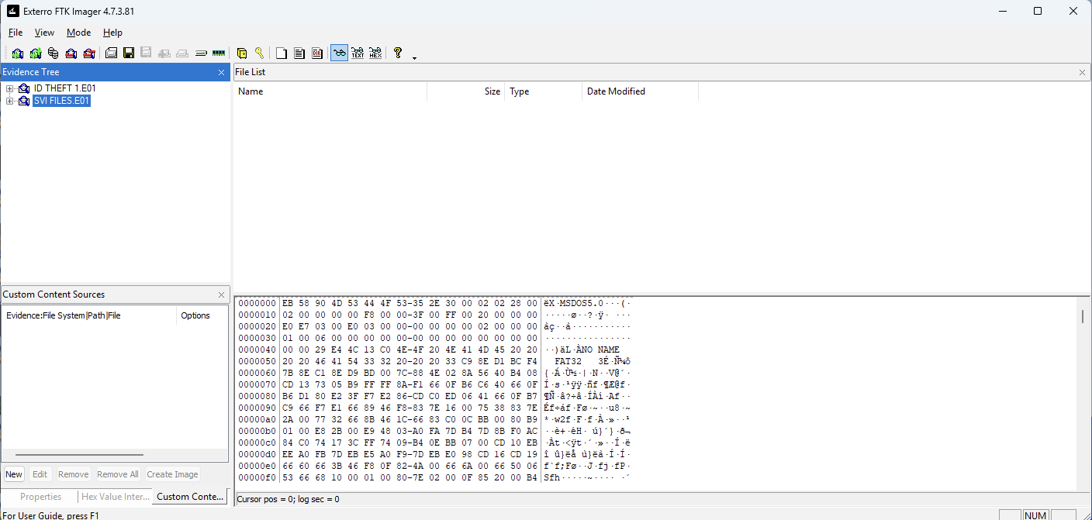The image size is (1092, 520).
Task: Click the Detect EFS Encryption key icon
Action: point(259,53)
